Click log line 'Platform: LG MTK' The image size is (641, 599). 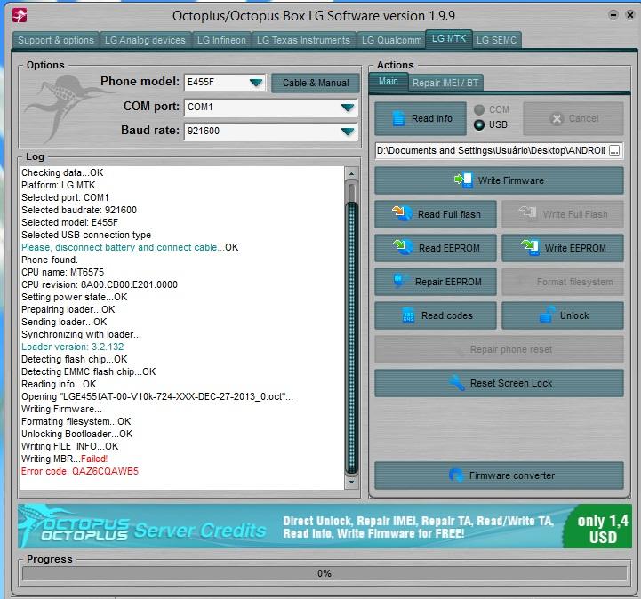(x=58, y=185)
